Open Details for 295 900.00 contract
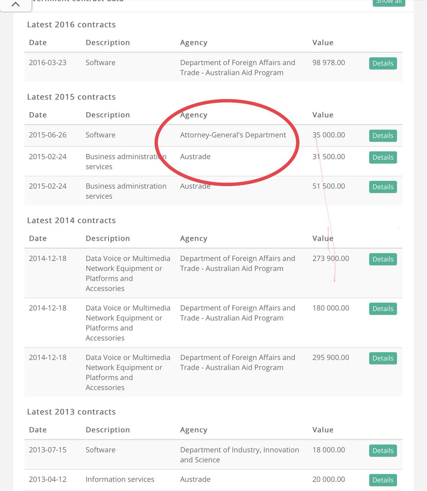This screenshot has width=427, height=491. (x=383, y=358)
